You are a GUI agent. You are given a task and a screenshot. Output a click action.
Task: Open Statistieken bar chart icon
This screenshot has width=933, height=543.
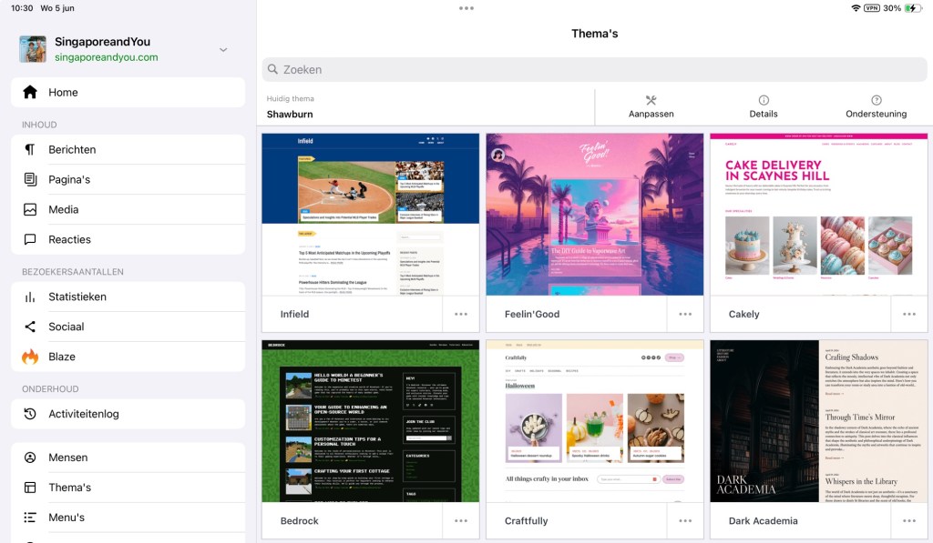[30, 297]
